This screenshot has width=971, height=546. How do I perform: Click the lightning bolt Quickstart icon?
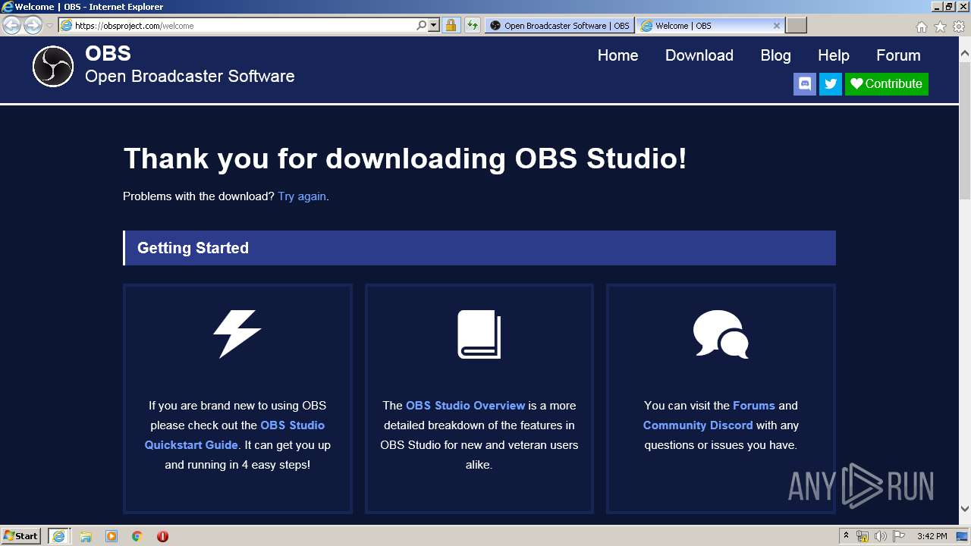[x=237, y=334]
